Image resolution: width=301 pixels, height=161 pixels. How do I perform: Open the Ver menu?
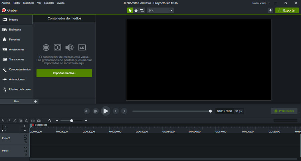tap(39, 3)
